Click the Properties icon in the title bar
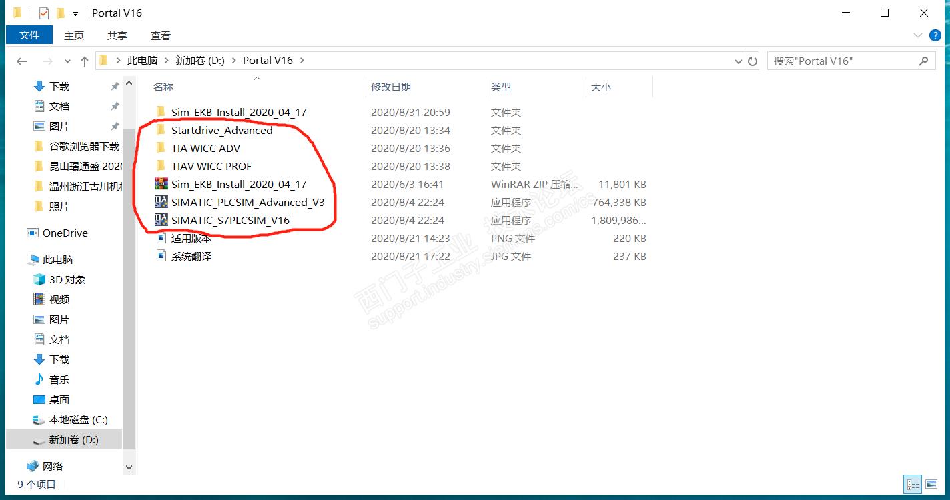Viewport: 950px width, 500px height. click(44, 13)
